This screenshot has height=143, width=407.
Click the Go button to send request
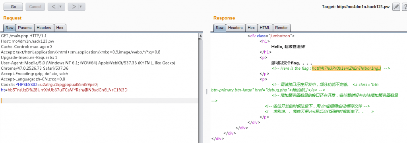point(13,7)
